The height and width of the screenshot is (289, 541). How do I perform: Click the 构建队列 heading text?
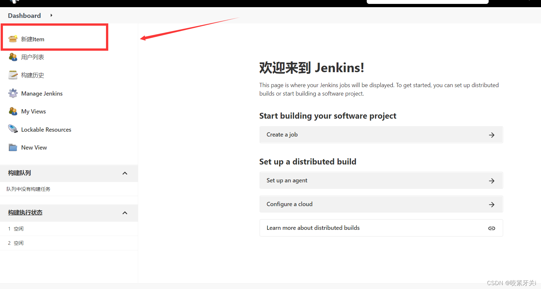[20, 173]
